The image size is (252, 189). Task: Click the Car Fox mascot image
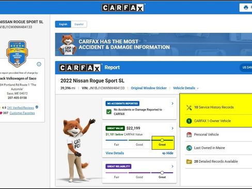(x=78, y=150)
